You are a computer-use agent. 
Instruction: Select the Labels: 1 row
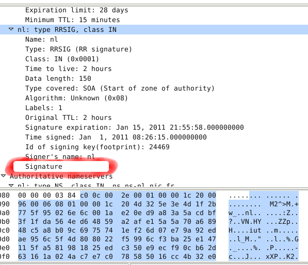coord(154,108)
